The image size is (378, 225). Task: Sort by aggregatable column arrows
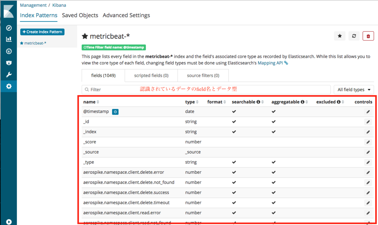pyautogui.click(x=307, y=102)
